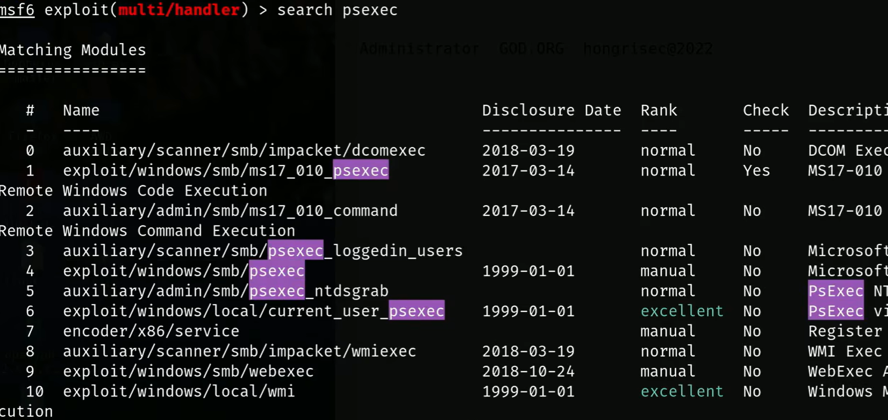Select the 'search psexec' command text
This screenshot has width=888, height=420.
coord(337,10)
